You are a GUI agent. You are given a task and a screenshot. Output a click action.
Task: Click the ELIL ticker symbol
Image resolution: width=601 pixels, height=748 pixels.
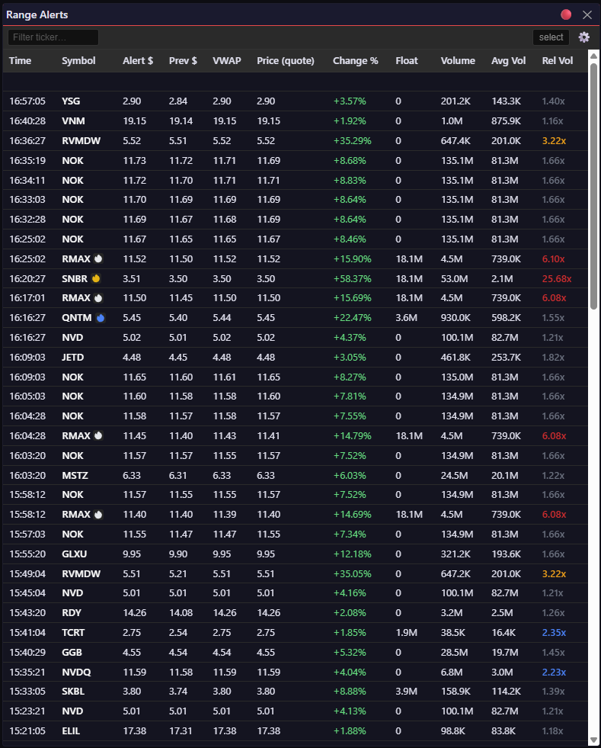[x=71, y=731]
